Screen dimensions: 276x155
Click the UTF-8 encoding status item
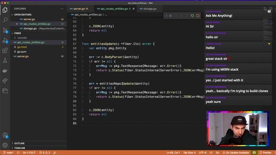pyautogui.click(x=203, y=152)
